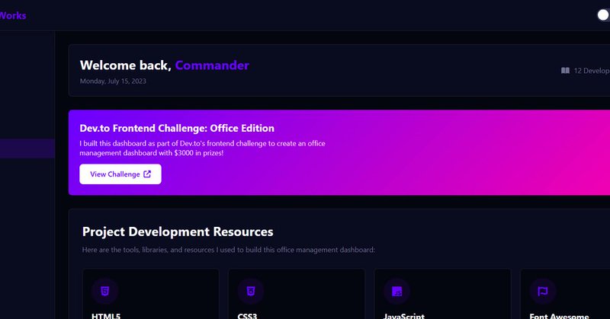Click the banner description about $3000 in prizes

click(202, 148)
